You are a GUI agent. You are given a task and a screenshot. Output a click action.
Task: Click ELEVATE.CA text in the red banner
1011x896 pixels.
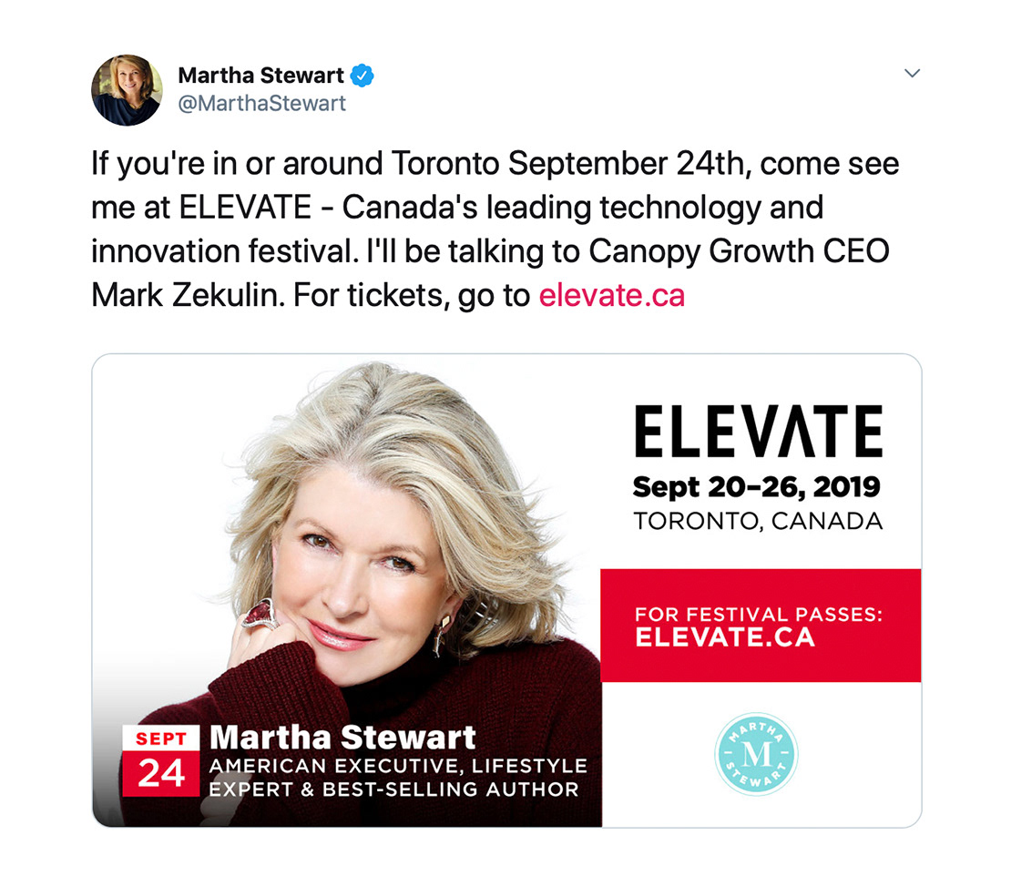725,637
